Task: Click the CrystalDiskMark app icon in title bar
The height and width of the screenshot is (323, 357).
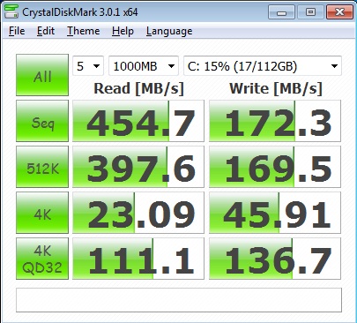Action: pos(11,12)
